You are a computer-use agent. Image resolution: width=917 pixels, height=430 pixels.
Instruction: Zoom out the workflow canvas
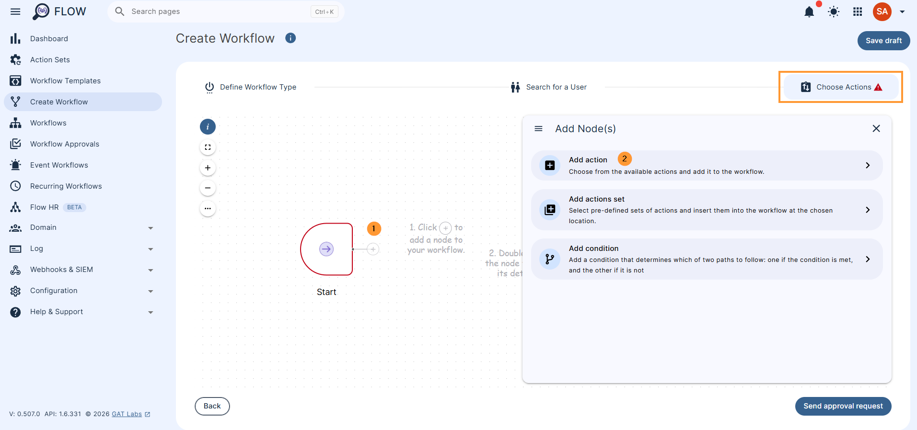click(208, 188)
